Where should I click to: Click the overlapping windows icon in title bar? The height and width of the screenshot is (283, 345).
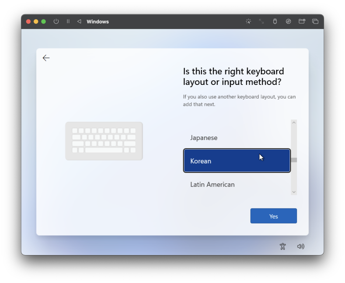[315, 21]
